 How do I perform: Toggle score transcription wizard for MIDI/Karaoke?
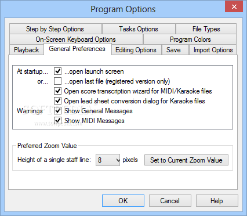pos(58,91)
